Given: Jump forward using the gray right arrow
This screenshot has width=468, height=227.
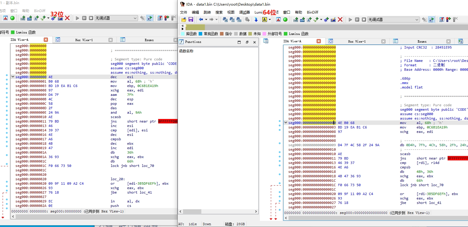Looking at the screenshot, I should tap(211, 20).
